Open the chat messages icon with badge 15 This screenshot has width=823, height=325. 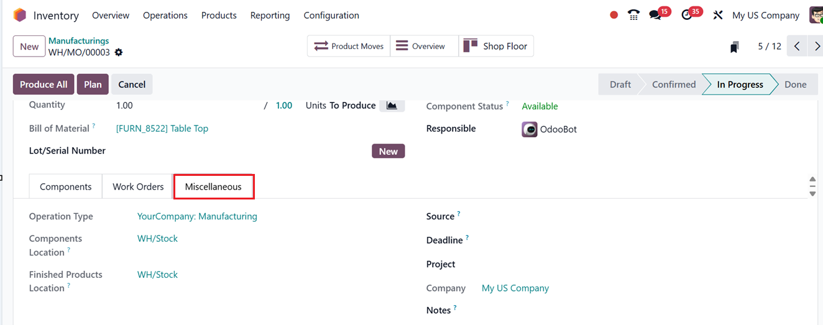pyautogui.click(x=655, y=15)
